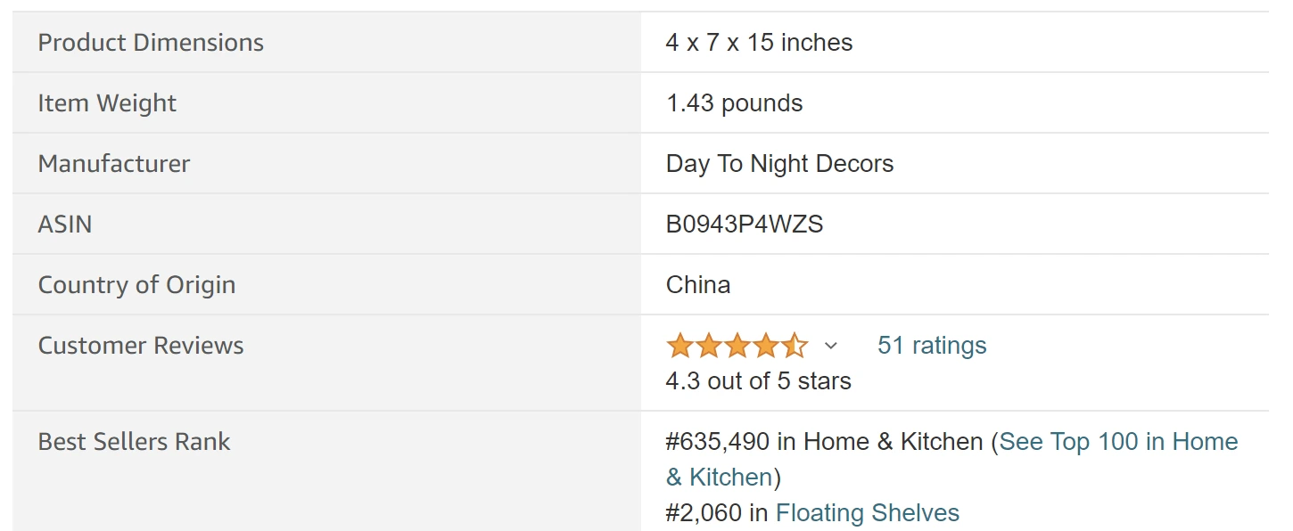Select the ASIN code B0943P4WZS

point(745,225)
